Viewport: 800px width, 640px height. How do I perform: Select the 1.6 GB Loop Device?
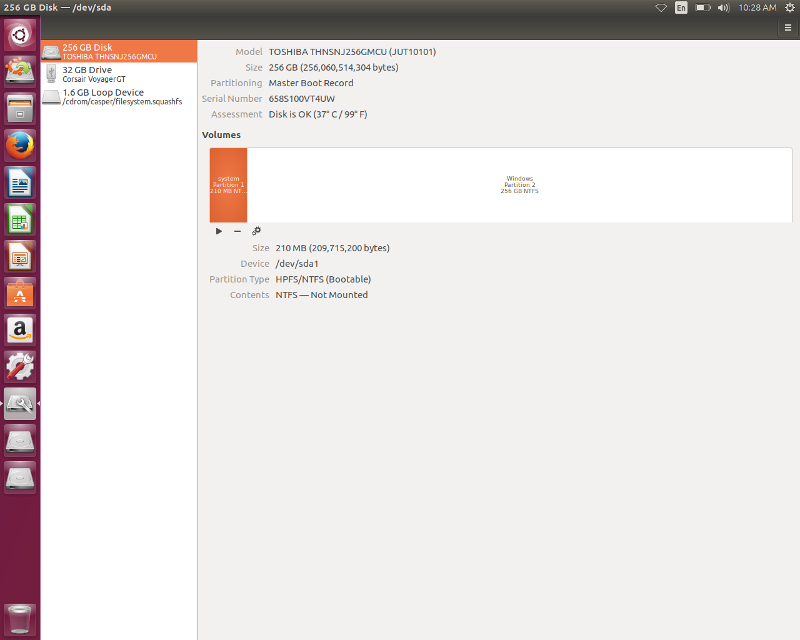(x=119, y=97)
